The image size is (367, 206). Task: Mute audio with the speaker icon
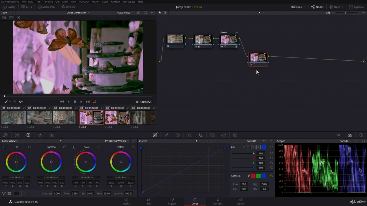tap(21, 102)
